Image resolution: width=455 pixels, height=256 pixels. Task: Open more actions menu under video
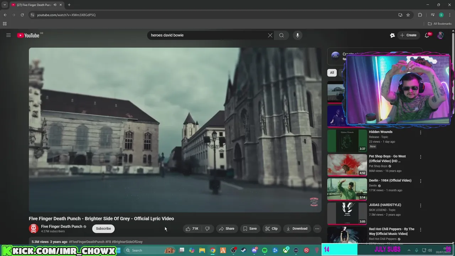(x=317, y=229)
